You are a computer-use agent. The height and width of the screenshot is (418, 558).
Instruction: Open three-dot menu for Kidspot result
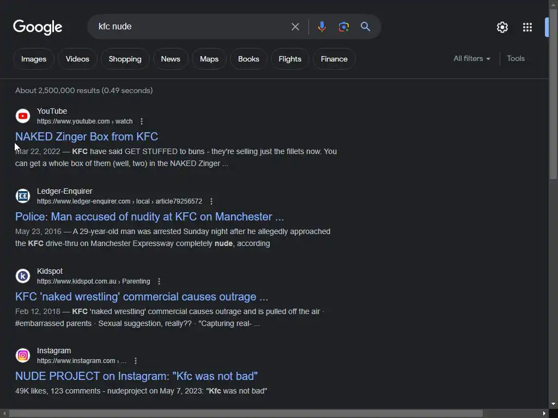pyautogui.click(x=159, y=281)
